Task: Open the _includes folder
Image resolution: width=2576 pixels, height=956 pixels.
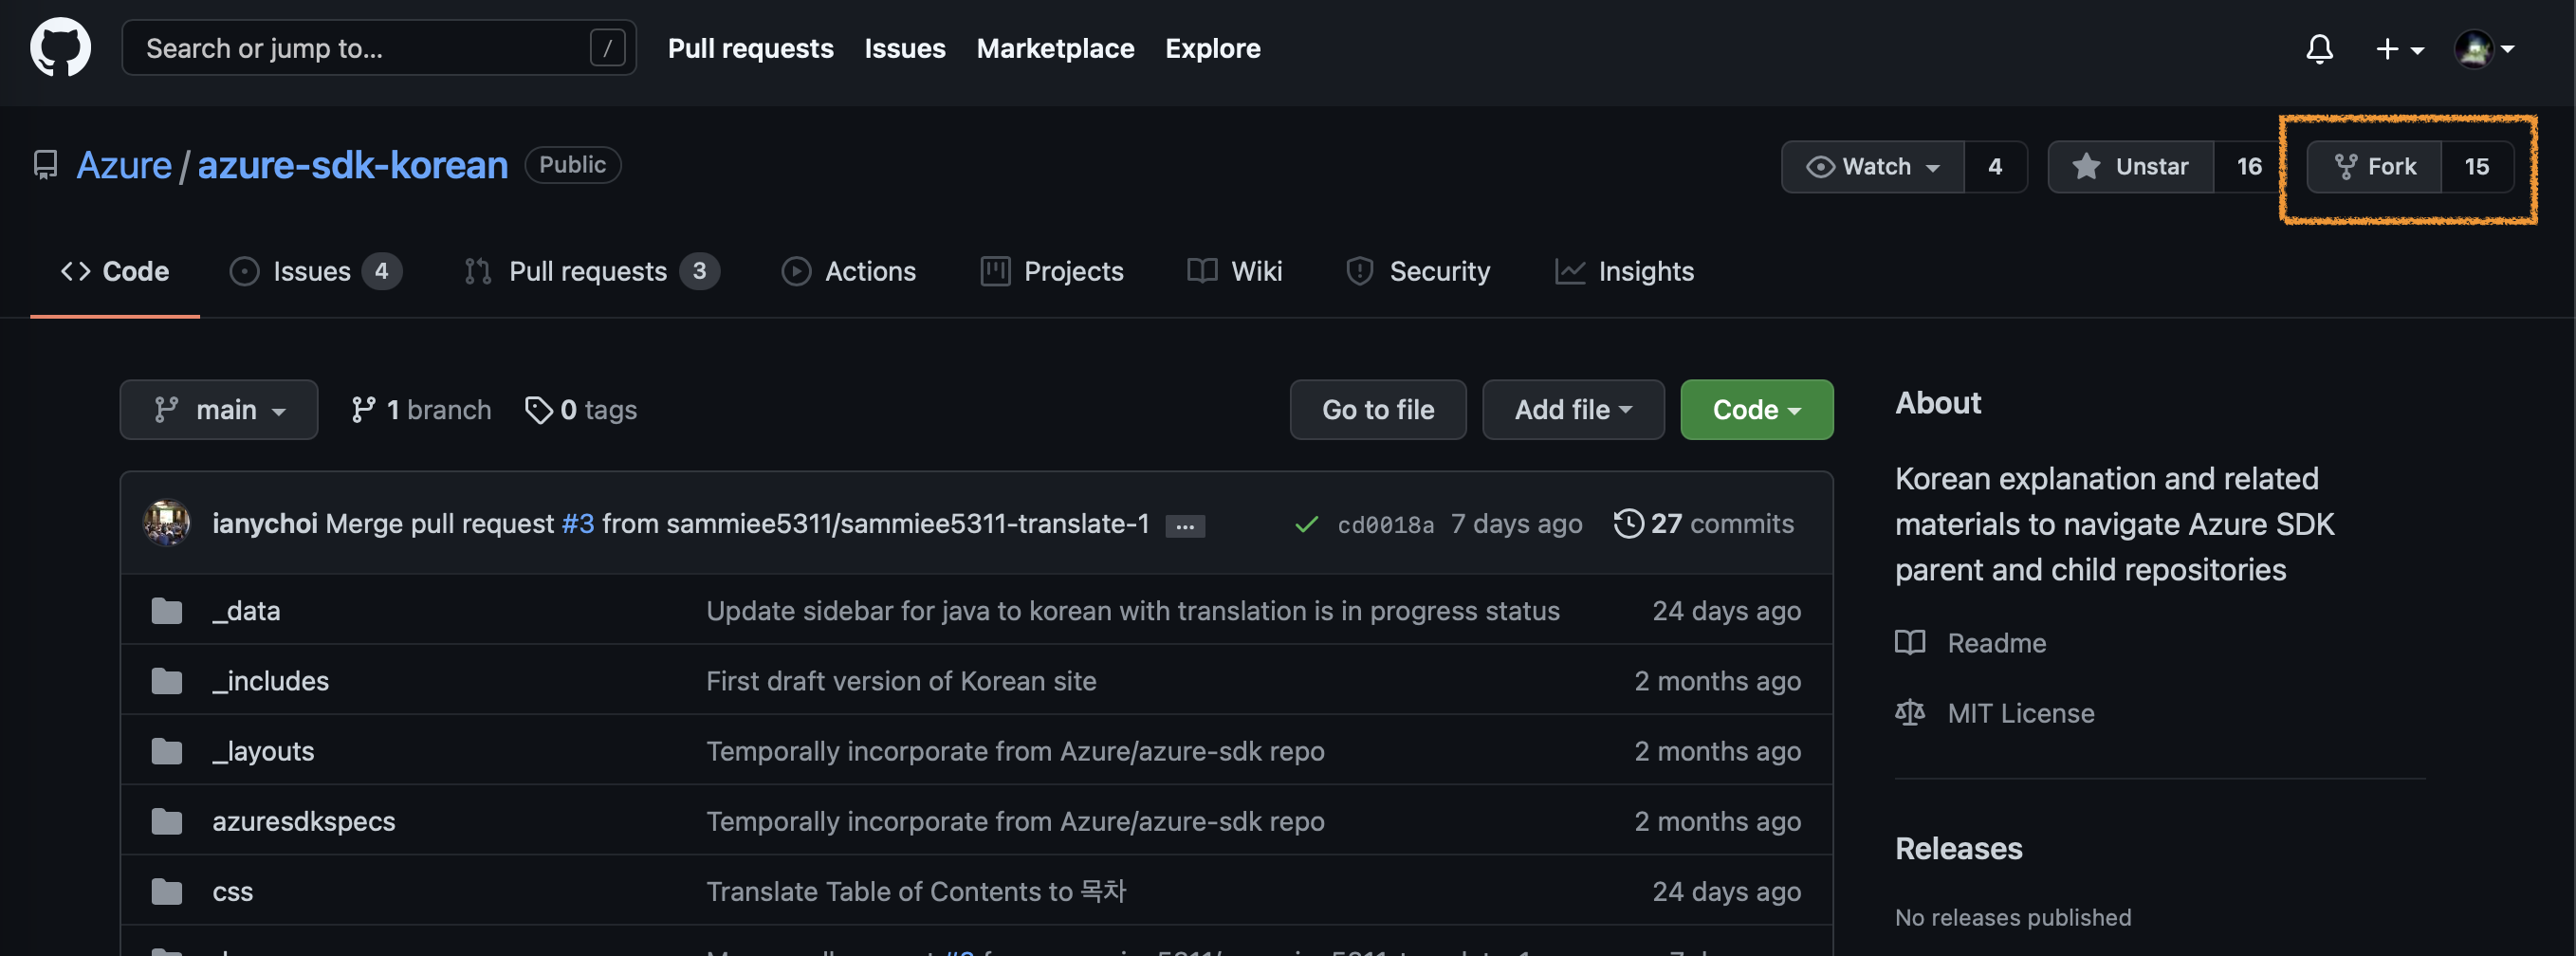Action: pyautogui.click(x=270, y=680)
